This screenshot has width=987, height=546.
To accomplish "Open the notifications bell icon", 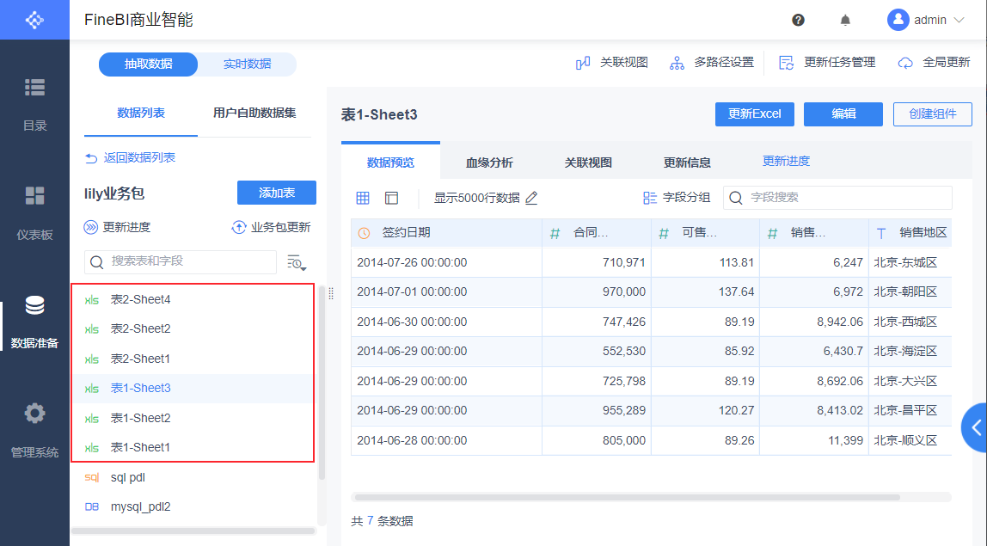I will click(x=845, y=20).
